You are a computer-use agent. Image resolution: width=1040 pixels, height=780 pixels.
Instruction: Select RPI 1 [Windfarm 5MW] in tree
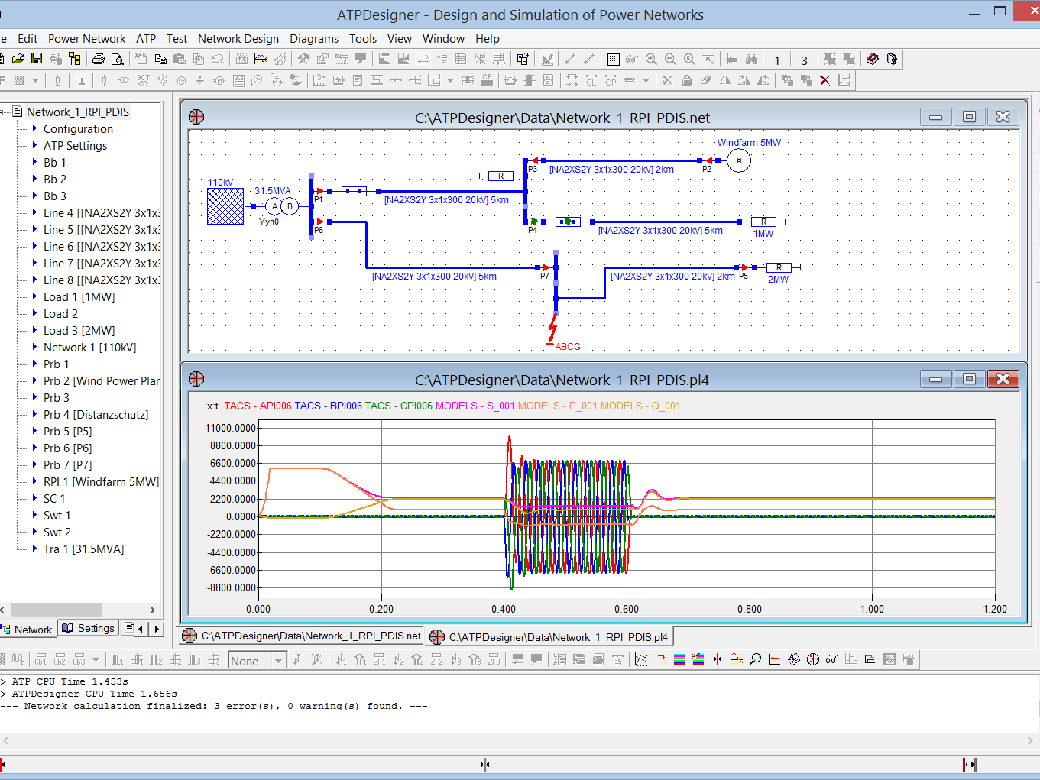(101, 481)
